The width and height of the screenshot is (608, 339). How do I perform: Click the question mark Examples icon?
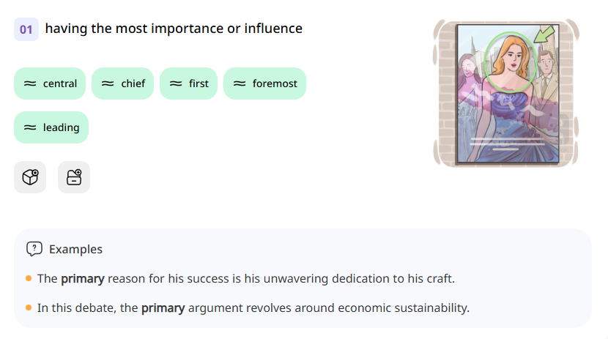34,249
